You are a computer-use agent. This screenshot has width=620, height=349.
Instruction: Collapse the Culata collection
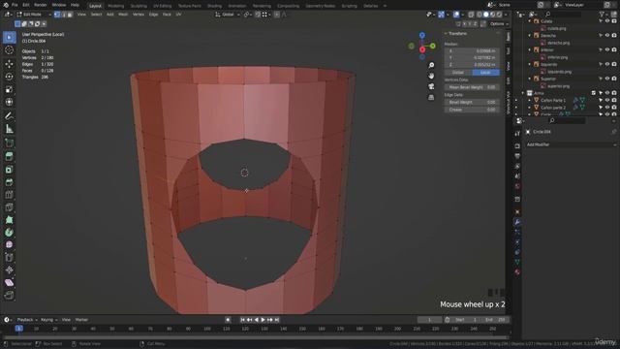tap(530, 21)
